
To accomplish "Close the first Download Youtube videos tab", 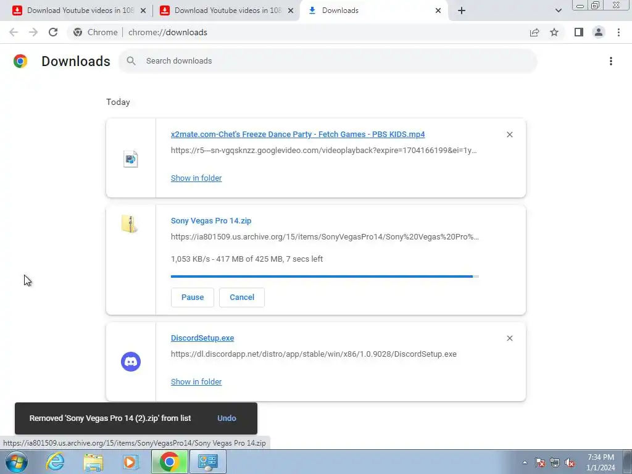I will click(x=143, y=10).
